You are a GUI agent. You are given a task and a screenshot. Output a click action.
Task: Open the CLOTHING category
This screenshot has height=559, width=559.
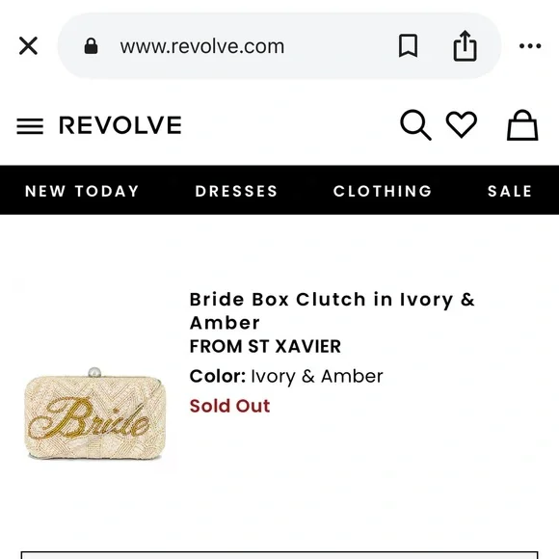(383, 191)
